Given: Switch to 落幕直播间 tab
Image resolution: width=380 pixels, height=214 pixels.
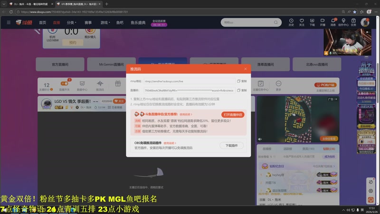Looking at the screenshot, I should click(x=266, y=64).
